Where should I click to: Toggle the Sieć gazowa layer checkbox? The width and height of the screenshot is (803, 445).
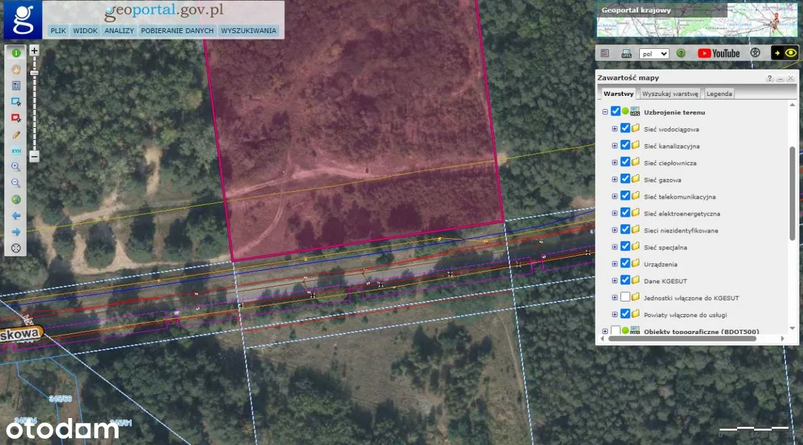tap(625, 179)
